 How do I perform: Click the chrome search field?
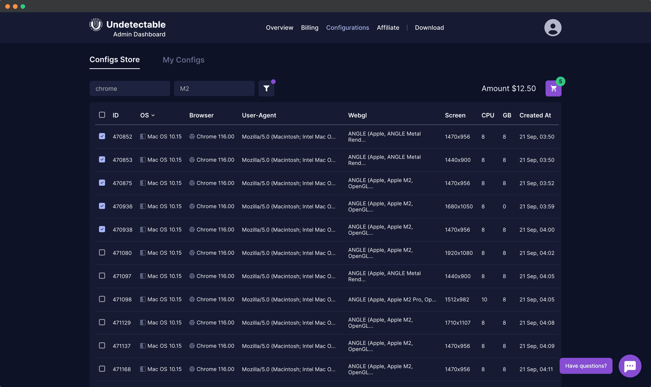click(x=130, y=89)
